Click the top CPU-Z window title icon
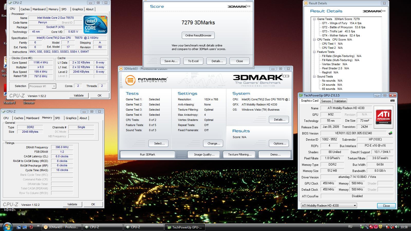This screenshot has height=231, width=411. tap(10, 3)
